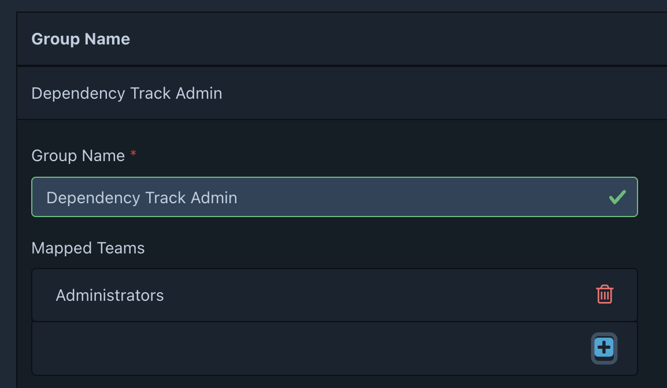The image size is (667, 388).
Task: Click the word Name in the form label
Action: click(x=104, y=156)
